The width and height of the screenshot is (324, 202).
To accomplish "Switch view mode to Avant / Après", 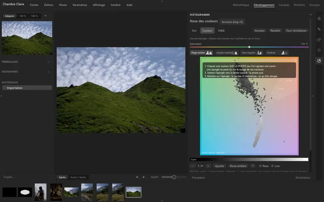I will point(78,177).
